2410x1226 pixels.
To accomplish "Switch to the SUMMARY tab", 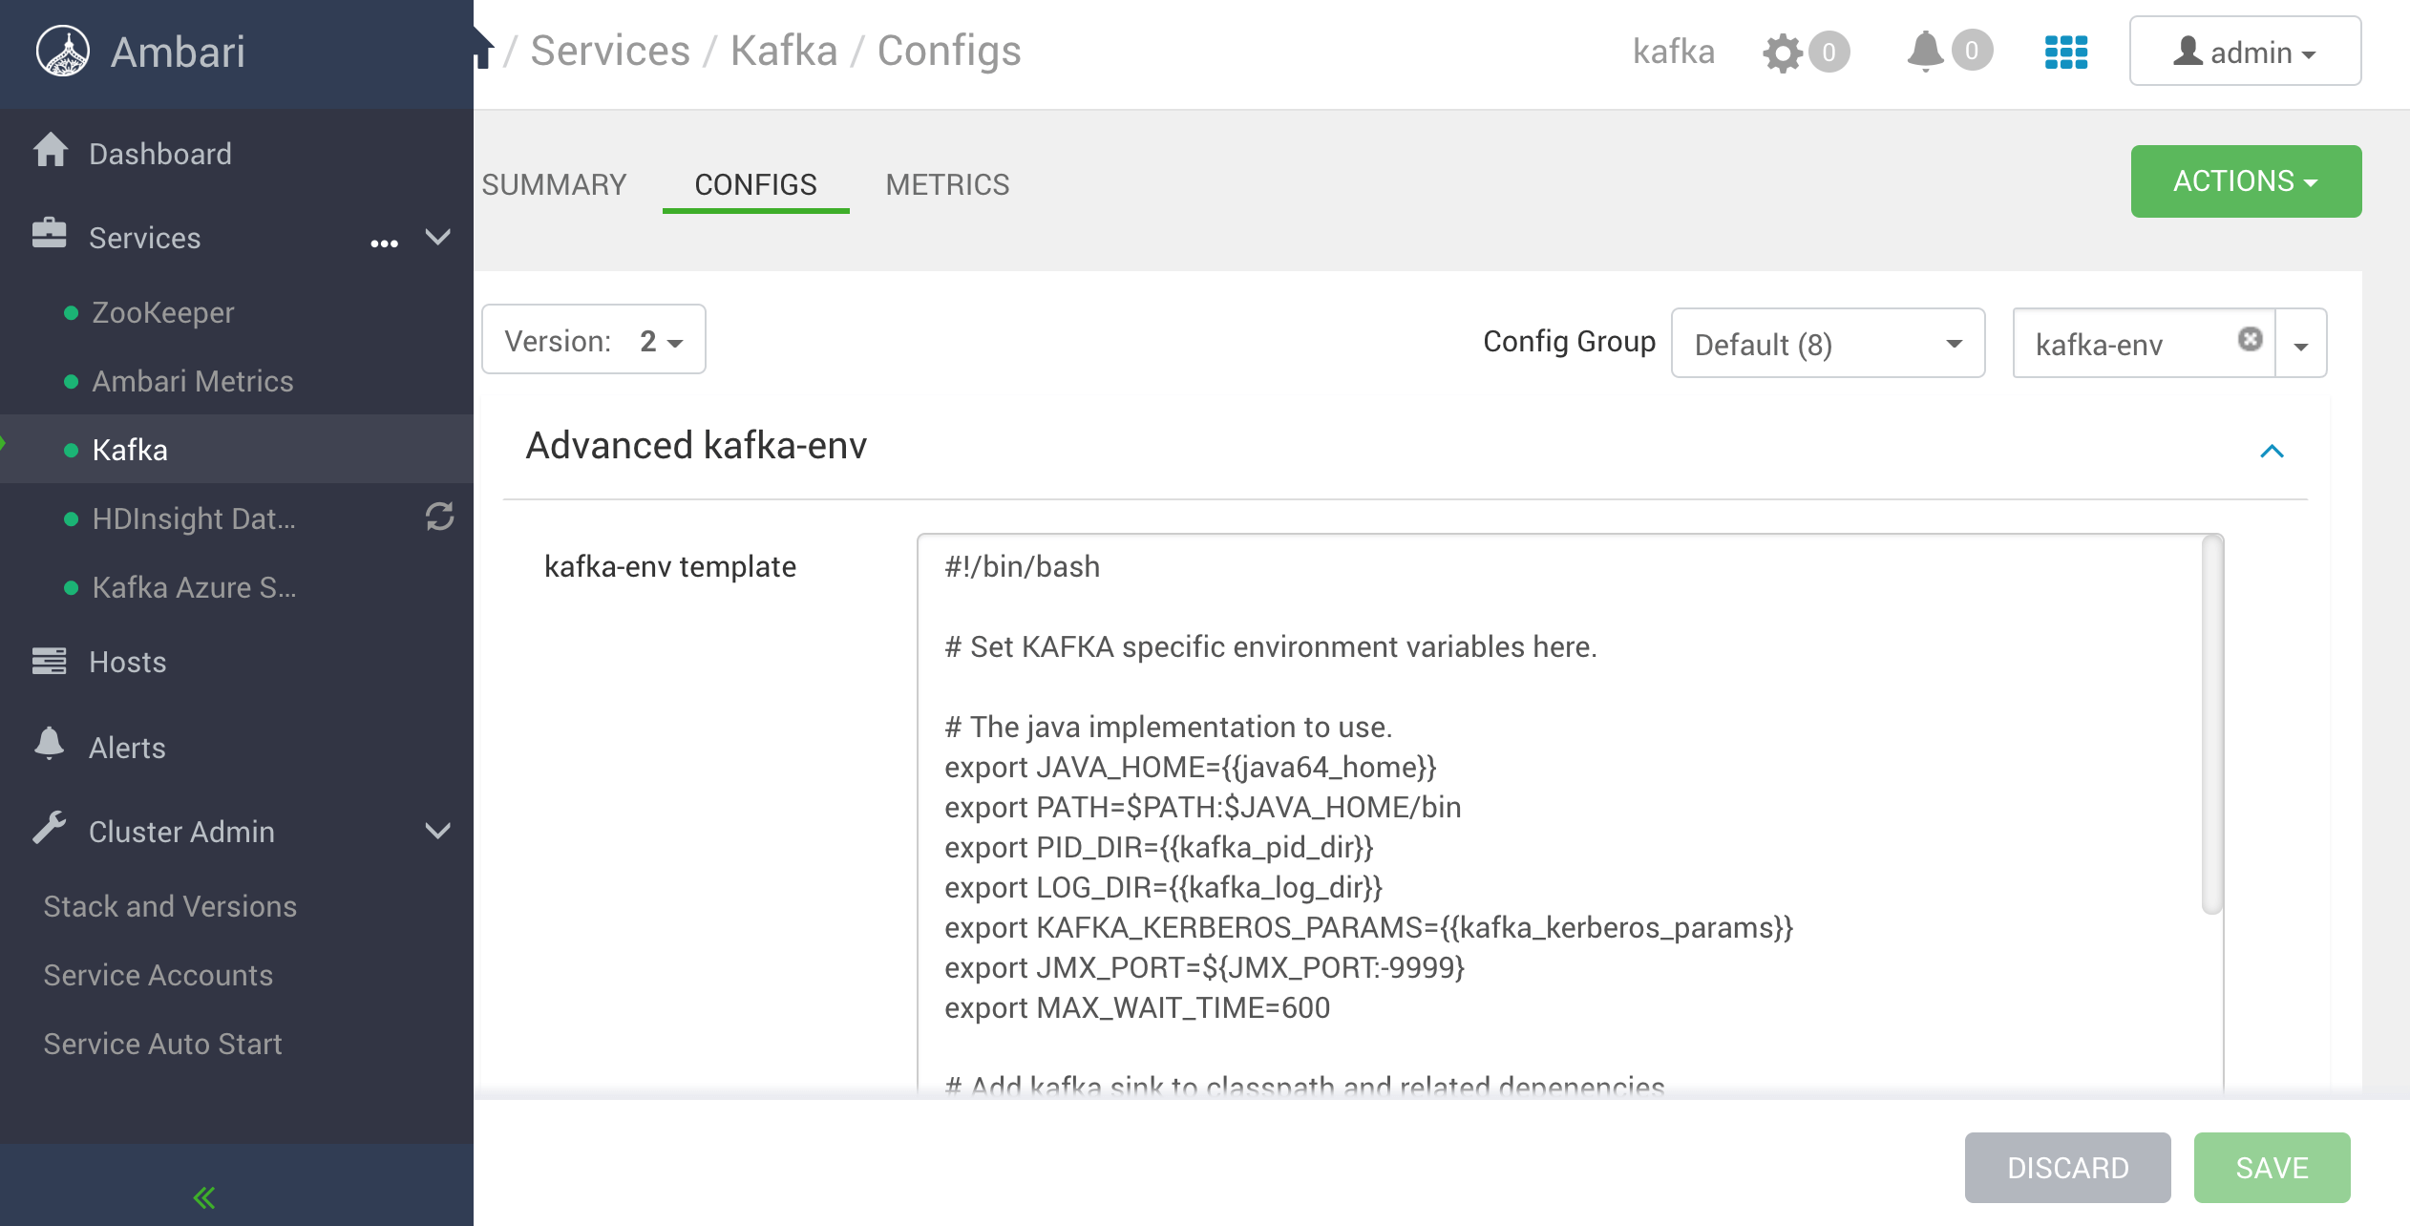I will click(555, 183).
